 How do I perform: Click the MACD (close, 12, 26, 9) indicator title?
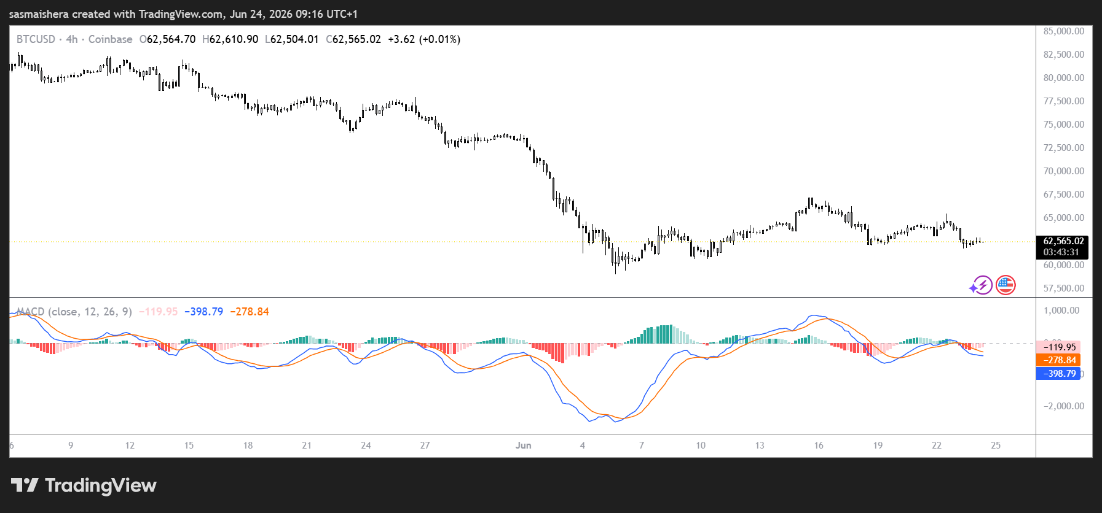point(74,312)
